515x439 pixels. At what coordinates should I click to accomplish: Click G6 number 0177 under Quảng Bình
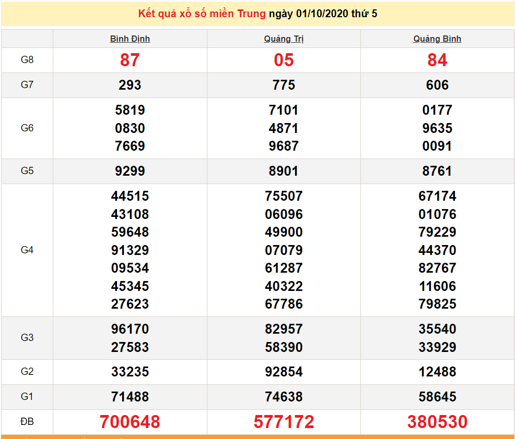tap(437, 110)
